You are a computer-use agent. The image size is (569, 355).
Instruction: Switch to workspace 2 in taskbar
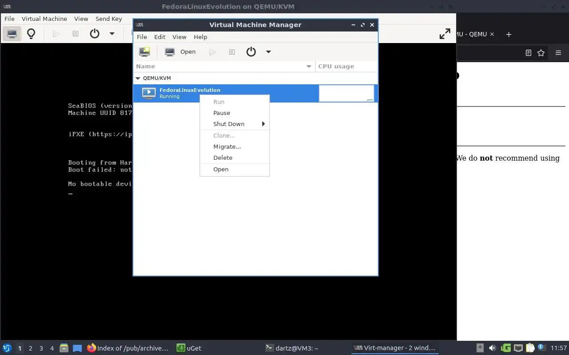tap(30, 348)
